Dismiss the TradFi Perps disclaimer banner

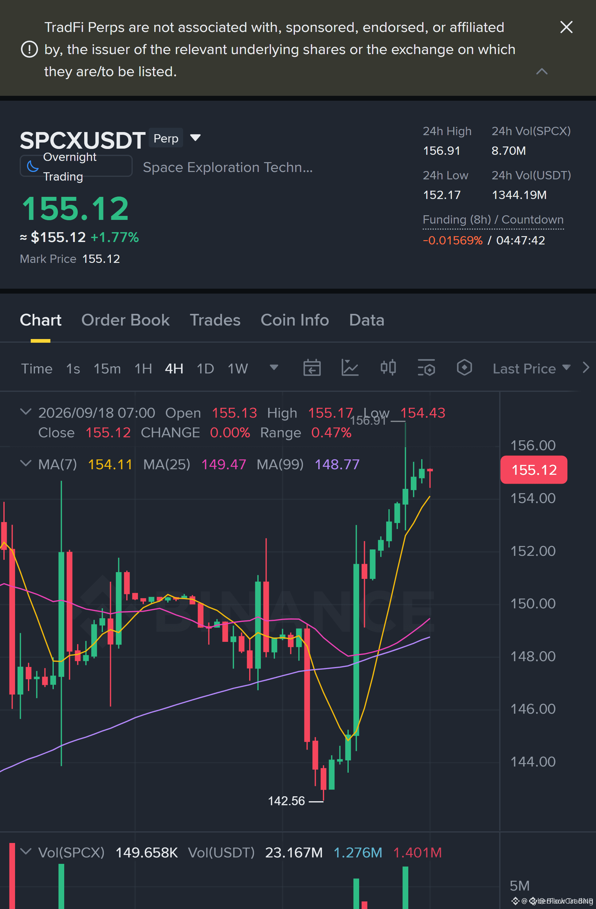[566, 27]
